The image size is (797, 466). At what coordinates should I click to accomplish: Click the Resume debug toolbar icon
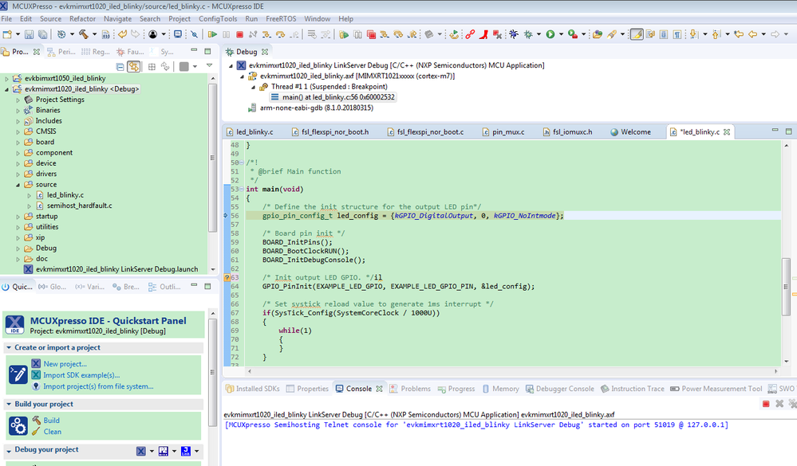pos(212,34)
